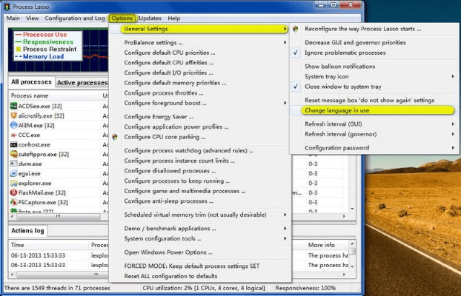The width and height of the screenshot is (461, 296).
Task: Toggle Close window to system tray
Action: 342,86
